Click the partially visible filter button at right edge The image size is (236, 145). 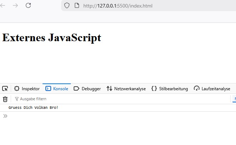[x=234, y=99]
